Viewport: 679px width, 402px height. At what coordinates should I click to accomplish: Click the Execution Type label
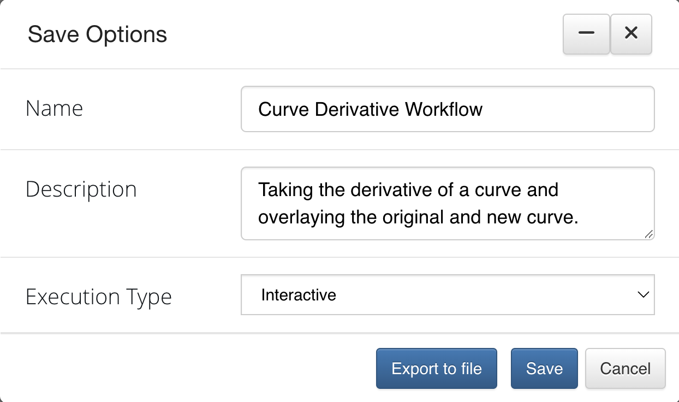(x=99, y=297)
